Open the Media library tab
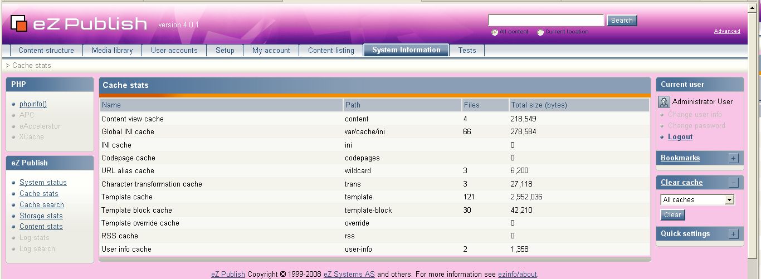The image size is (761, 279). click(x=113, y=51)
